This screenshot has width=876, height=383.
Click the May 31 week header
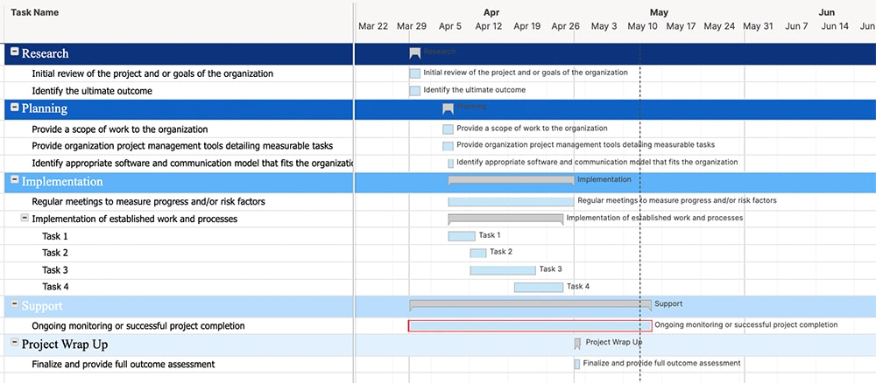tap(758, 26)
